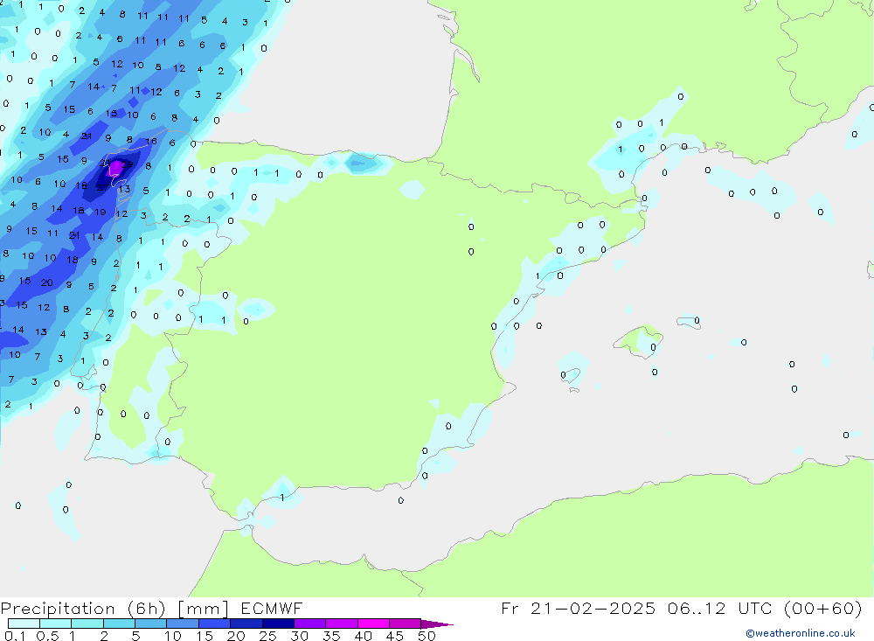Screen dimensions: 874x641
Task: Click the "45" label under the legend bar
Action: click(395, 636)
